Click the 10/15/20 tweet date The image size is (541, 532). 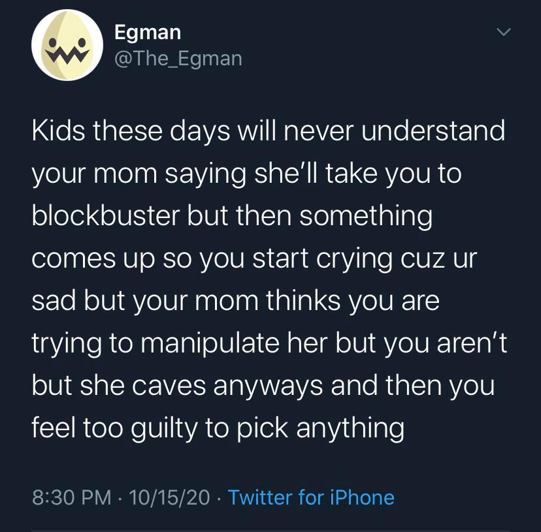[x=170, y=497]
